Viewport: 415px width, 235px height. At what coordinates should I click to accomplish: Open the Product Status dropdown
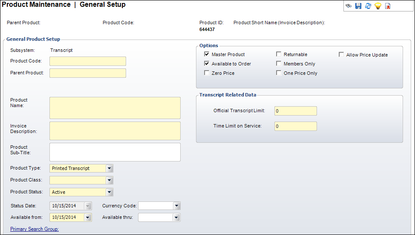(x=110, y=192)
